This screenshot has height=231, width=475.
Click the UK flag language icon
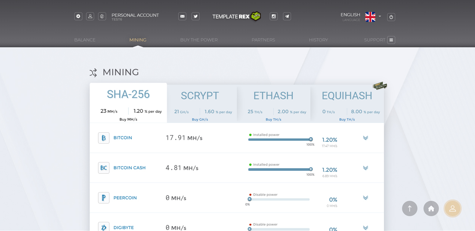point(370,17)
